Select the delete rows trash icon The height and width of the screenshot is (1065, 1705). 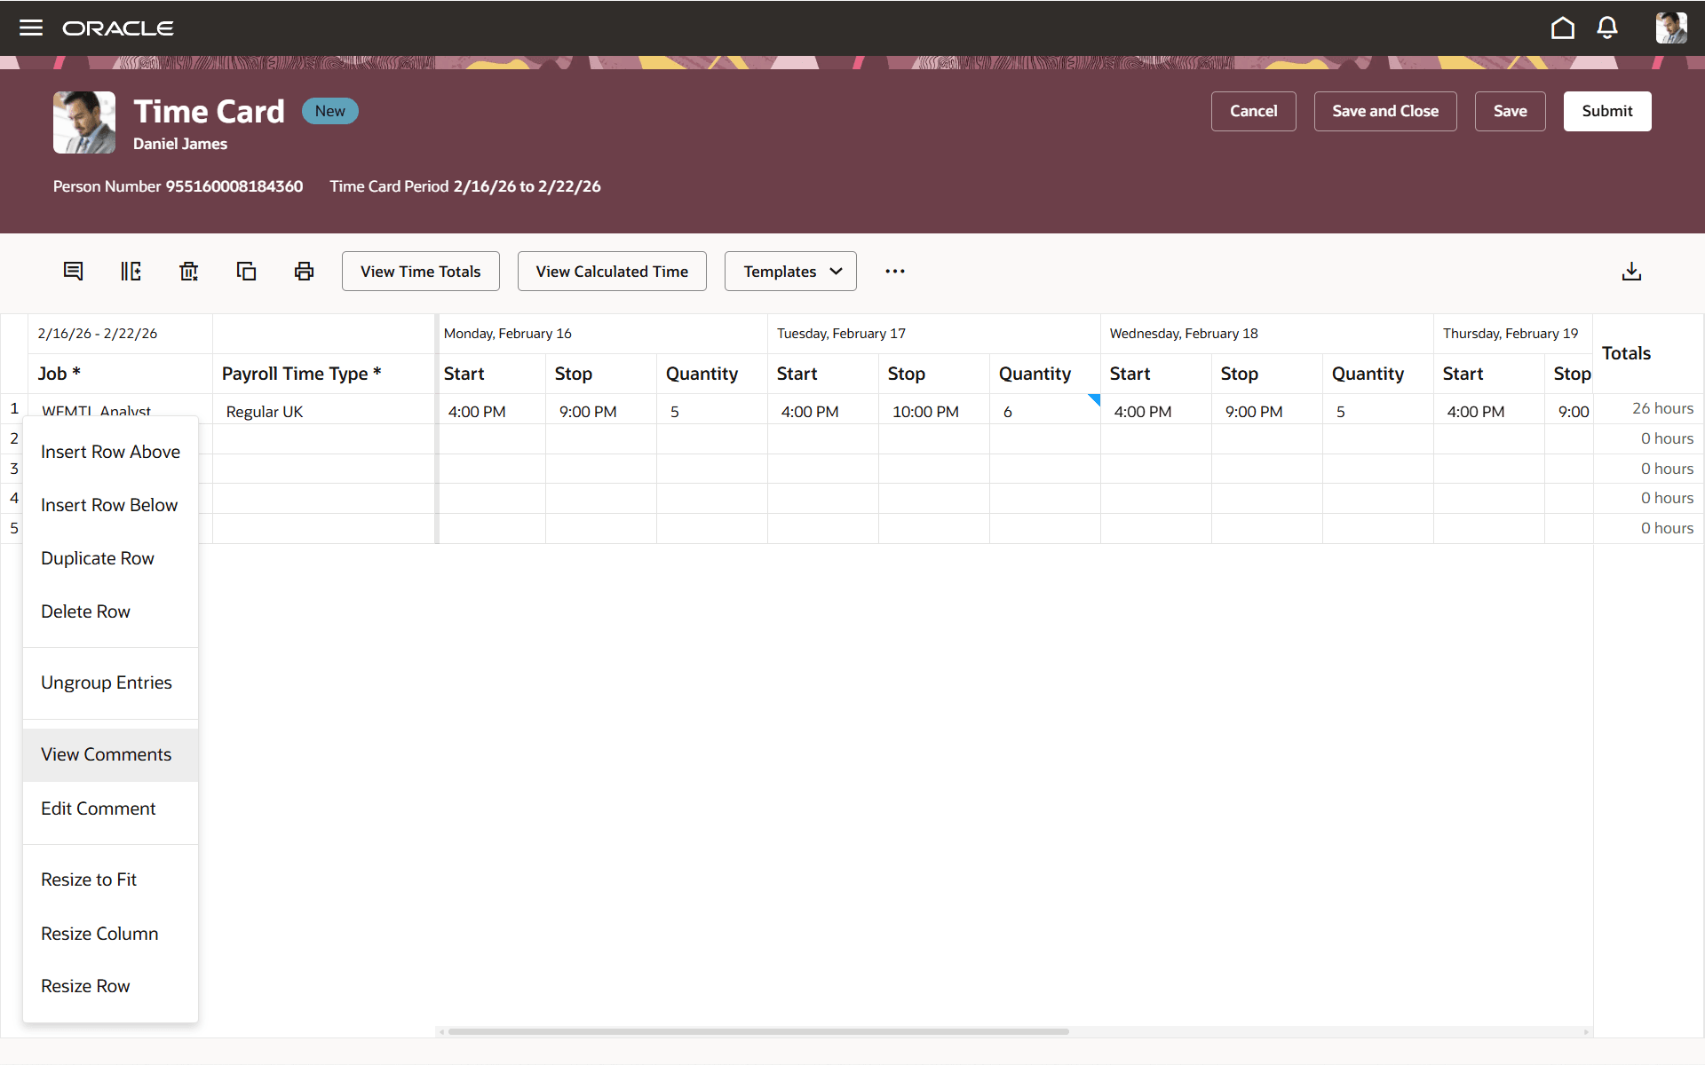point(188,271)
